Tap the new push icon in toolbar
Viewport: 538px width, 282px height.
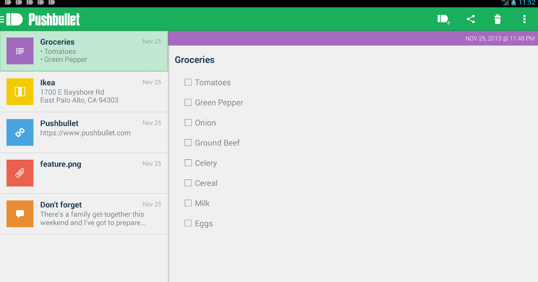(443, 19)
